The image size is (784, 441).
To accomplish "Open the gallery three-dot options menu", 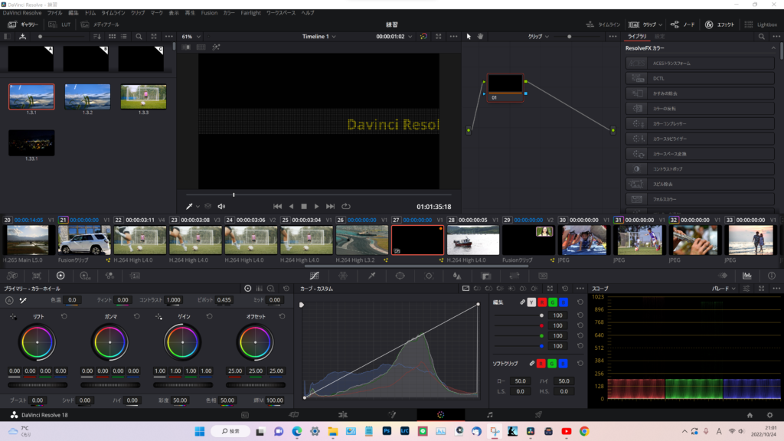I will pyautogui.click(x=169, y=37).
